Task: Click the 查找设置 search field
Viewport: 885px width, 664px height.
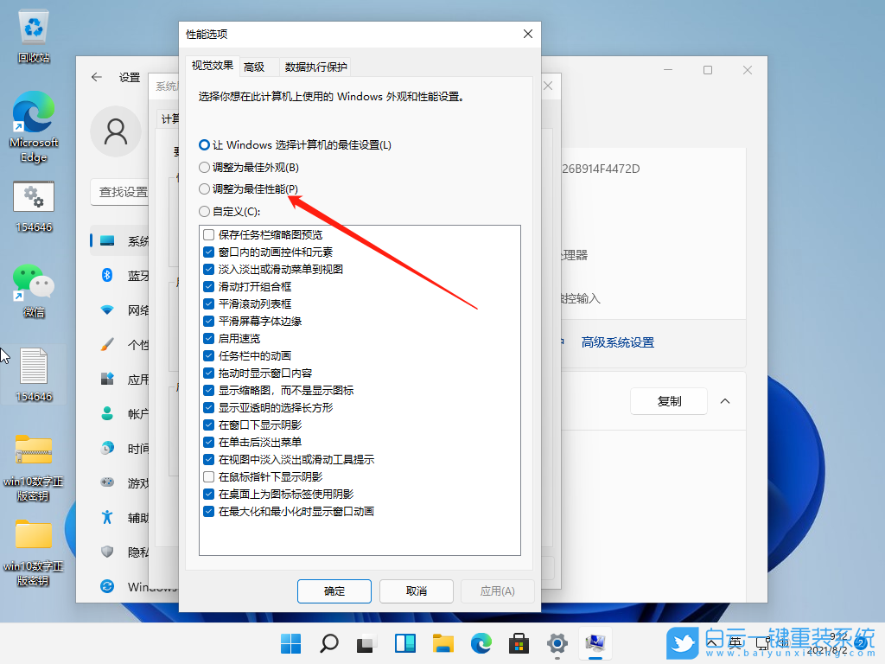Action: (121, 192)
